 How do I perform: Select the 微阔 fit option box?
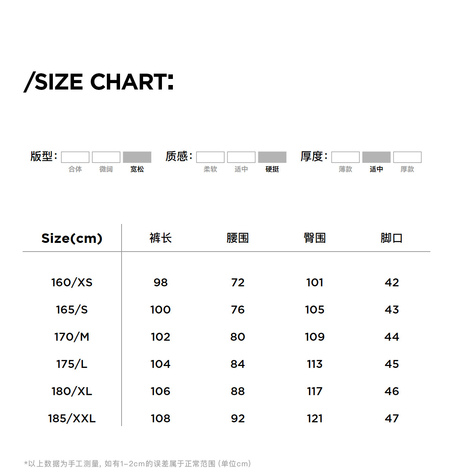[106, 157]
